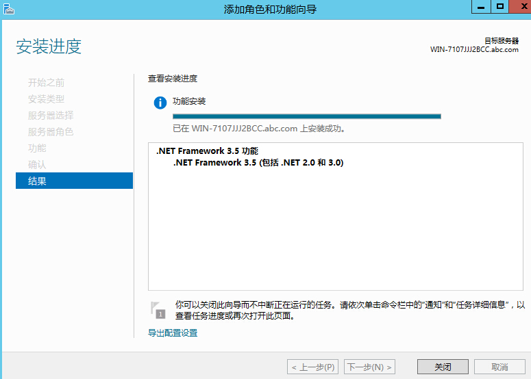531x379 pixels.
Task: Click the 安装进度 page title
Action: (x=49, y=47)
